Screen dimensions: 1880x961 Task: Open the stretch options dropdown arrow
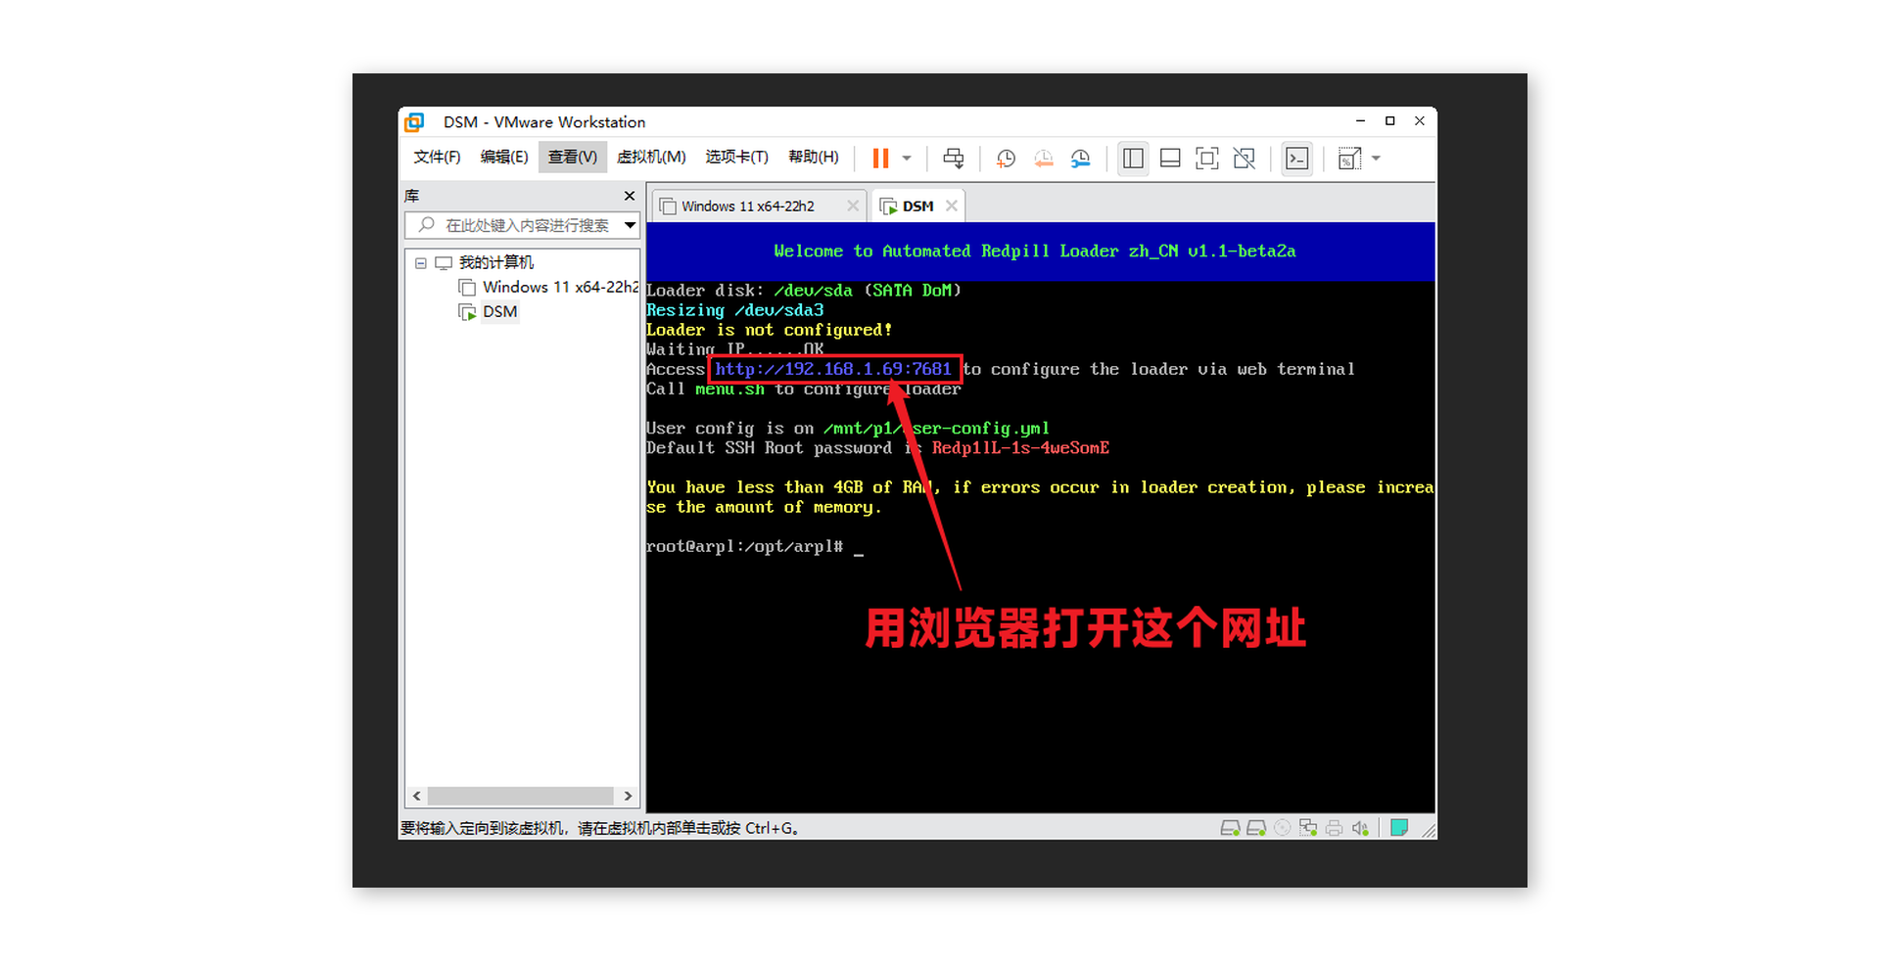tap(1376, 159)
